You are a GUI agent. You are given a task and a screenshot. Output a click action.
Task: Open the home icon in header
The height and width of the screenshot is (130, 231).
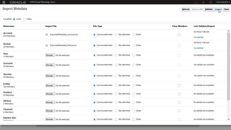(x=196, y=2)
